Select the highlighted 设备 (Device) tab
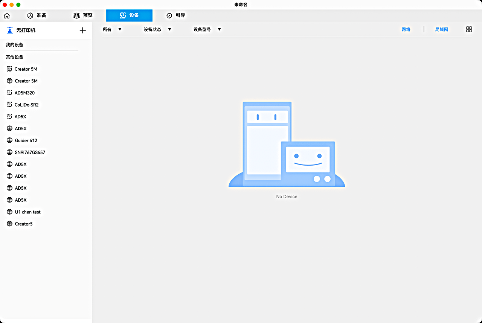 click(129, 15)
